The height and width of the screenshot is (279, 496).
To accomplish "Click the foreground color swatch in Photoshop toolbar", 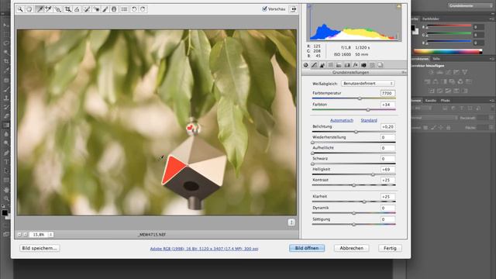I will pos(5,213).
